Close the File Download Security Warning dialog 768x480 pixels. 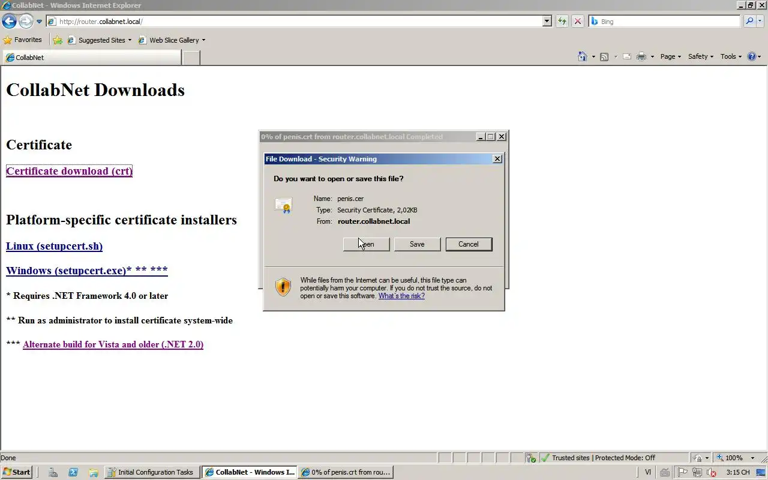497,159
